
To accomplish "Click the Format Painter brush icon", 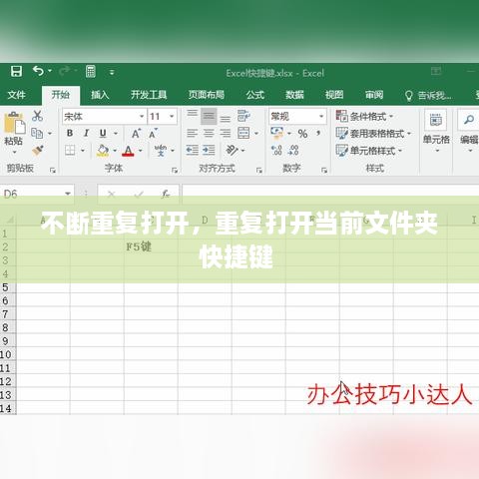I will coord(38,151).
